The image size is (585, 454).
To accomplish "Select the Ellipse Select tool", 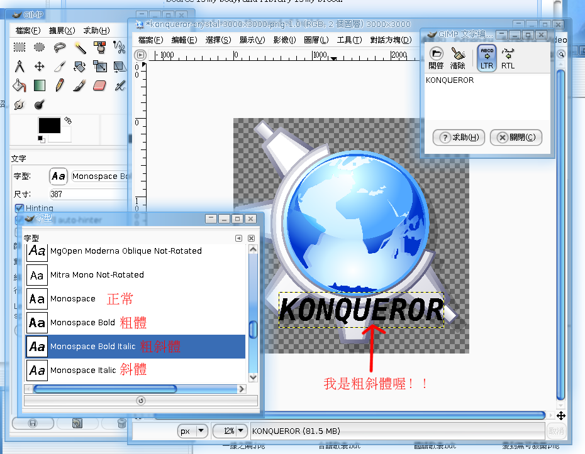I will pos(39,47).
